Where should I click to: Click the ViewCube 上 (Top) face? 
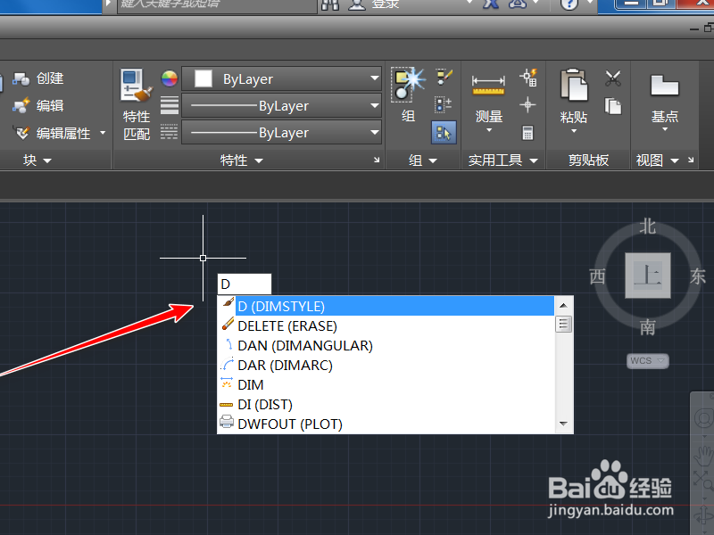point(648,276)
